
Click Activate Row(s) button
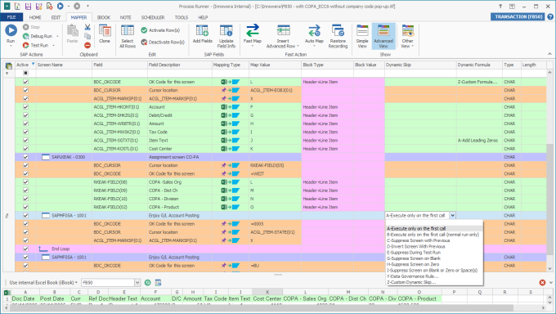(x=160, y=30)
